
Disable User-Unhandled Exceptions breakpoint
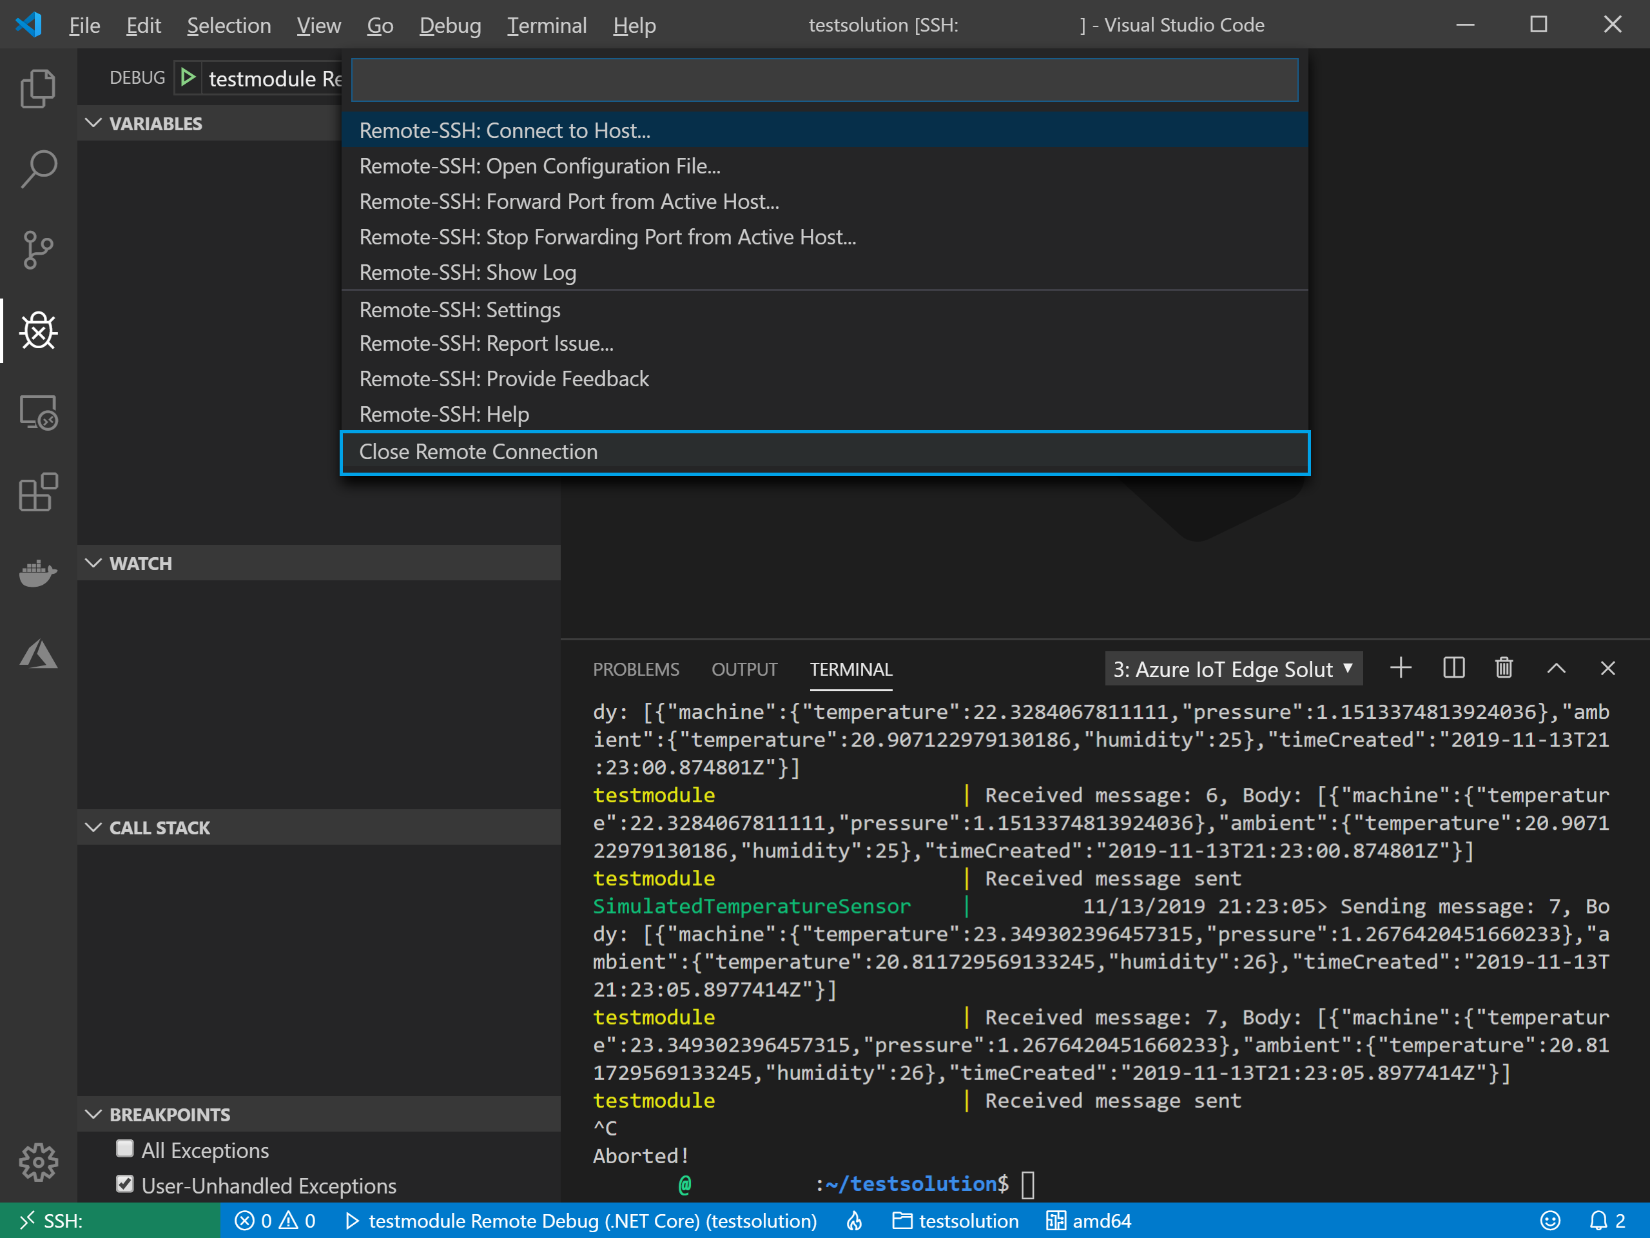(124, 1184)
